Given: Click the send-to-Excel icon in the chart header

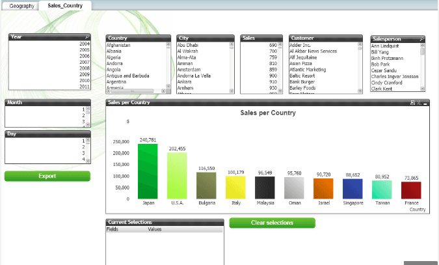Looking at the screenshot, I should click(419, 103).
